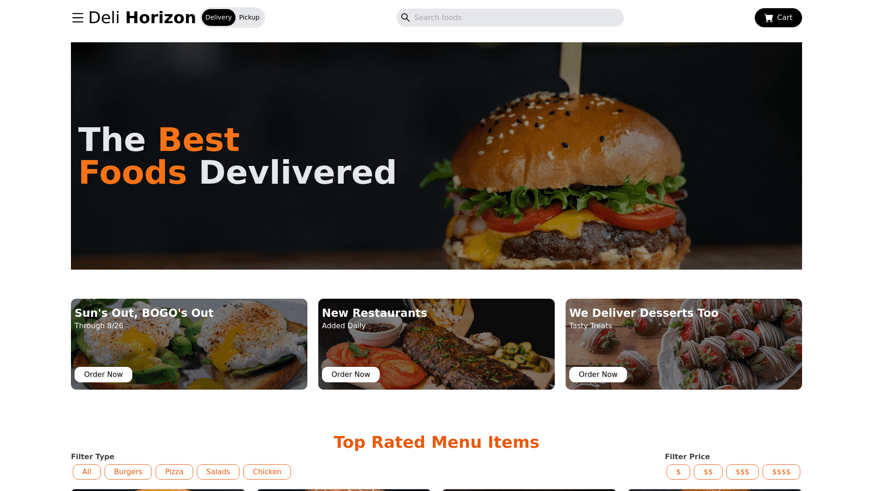Select the $$ price filter
Viewport: 873px width, 491px height.
tap(708, 472)
